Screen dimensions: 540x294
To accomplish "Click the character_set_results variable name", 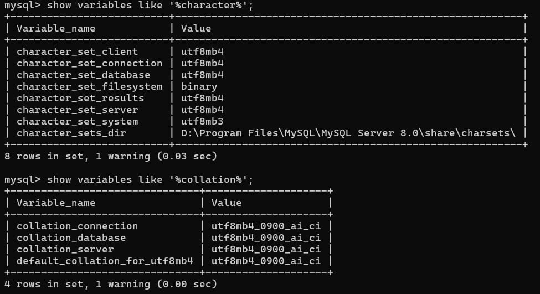I will [80, 98].
